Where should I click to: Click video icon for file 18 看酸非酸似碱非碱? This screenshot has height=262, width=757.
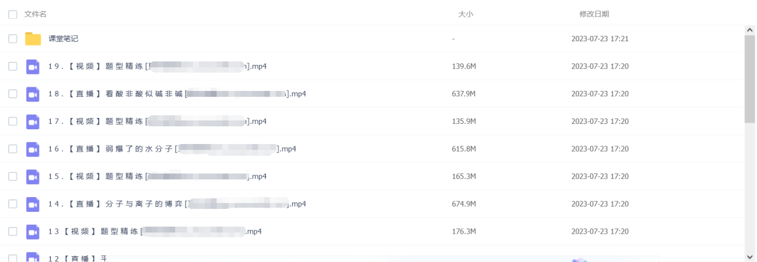[33, 94]
